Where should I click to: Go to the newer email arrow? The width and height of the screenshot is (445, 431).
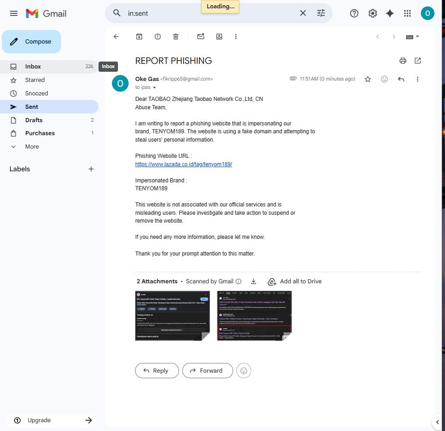click(x=377, y=37)
